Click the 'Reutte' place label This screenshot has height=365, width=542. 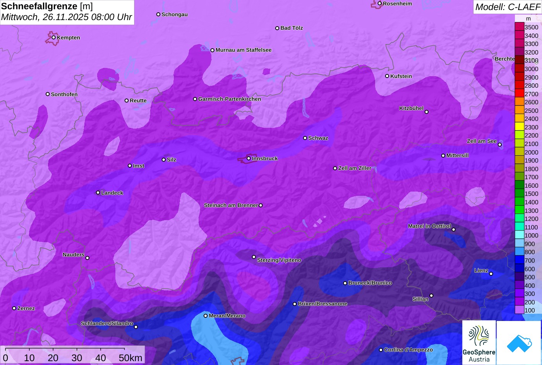138,101
